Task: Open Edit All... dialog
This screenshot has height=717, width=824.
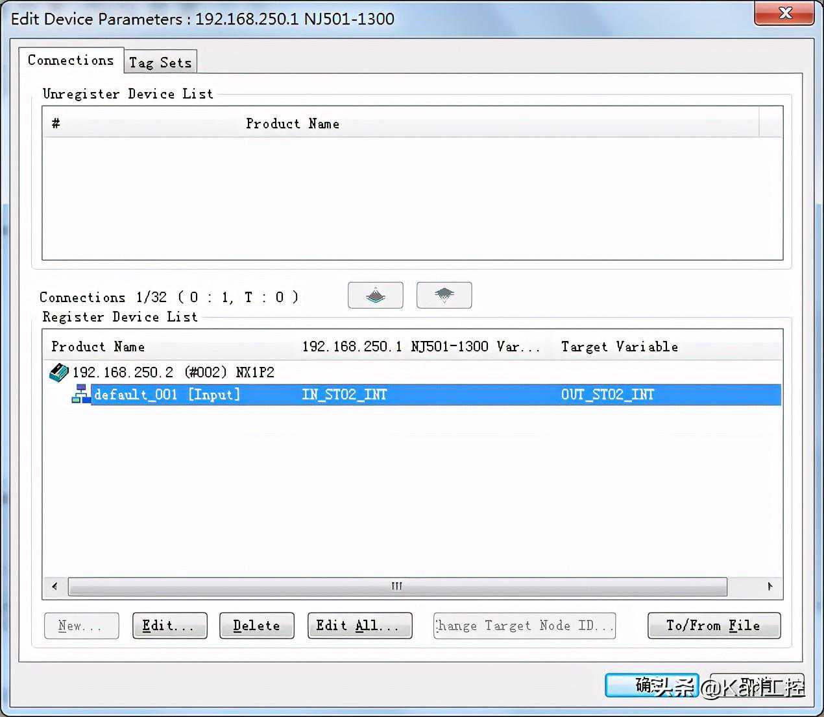Action: click(x=359, y=626)
